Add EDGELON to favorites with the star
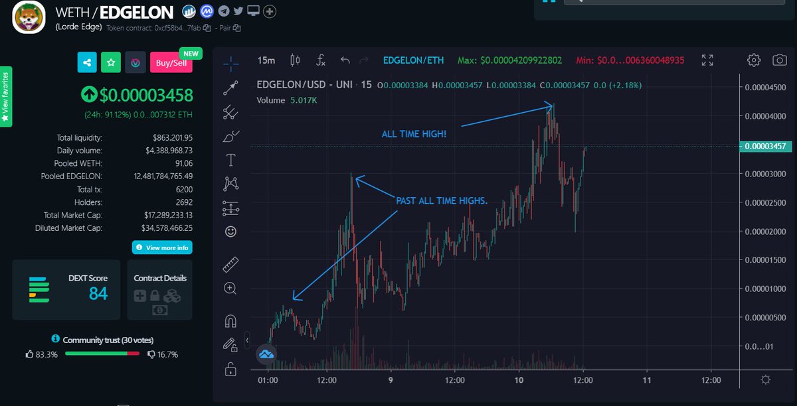Viewport: 797px width, 406px height. pos(110,62)
